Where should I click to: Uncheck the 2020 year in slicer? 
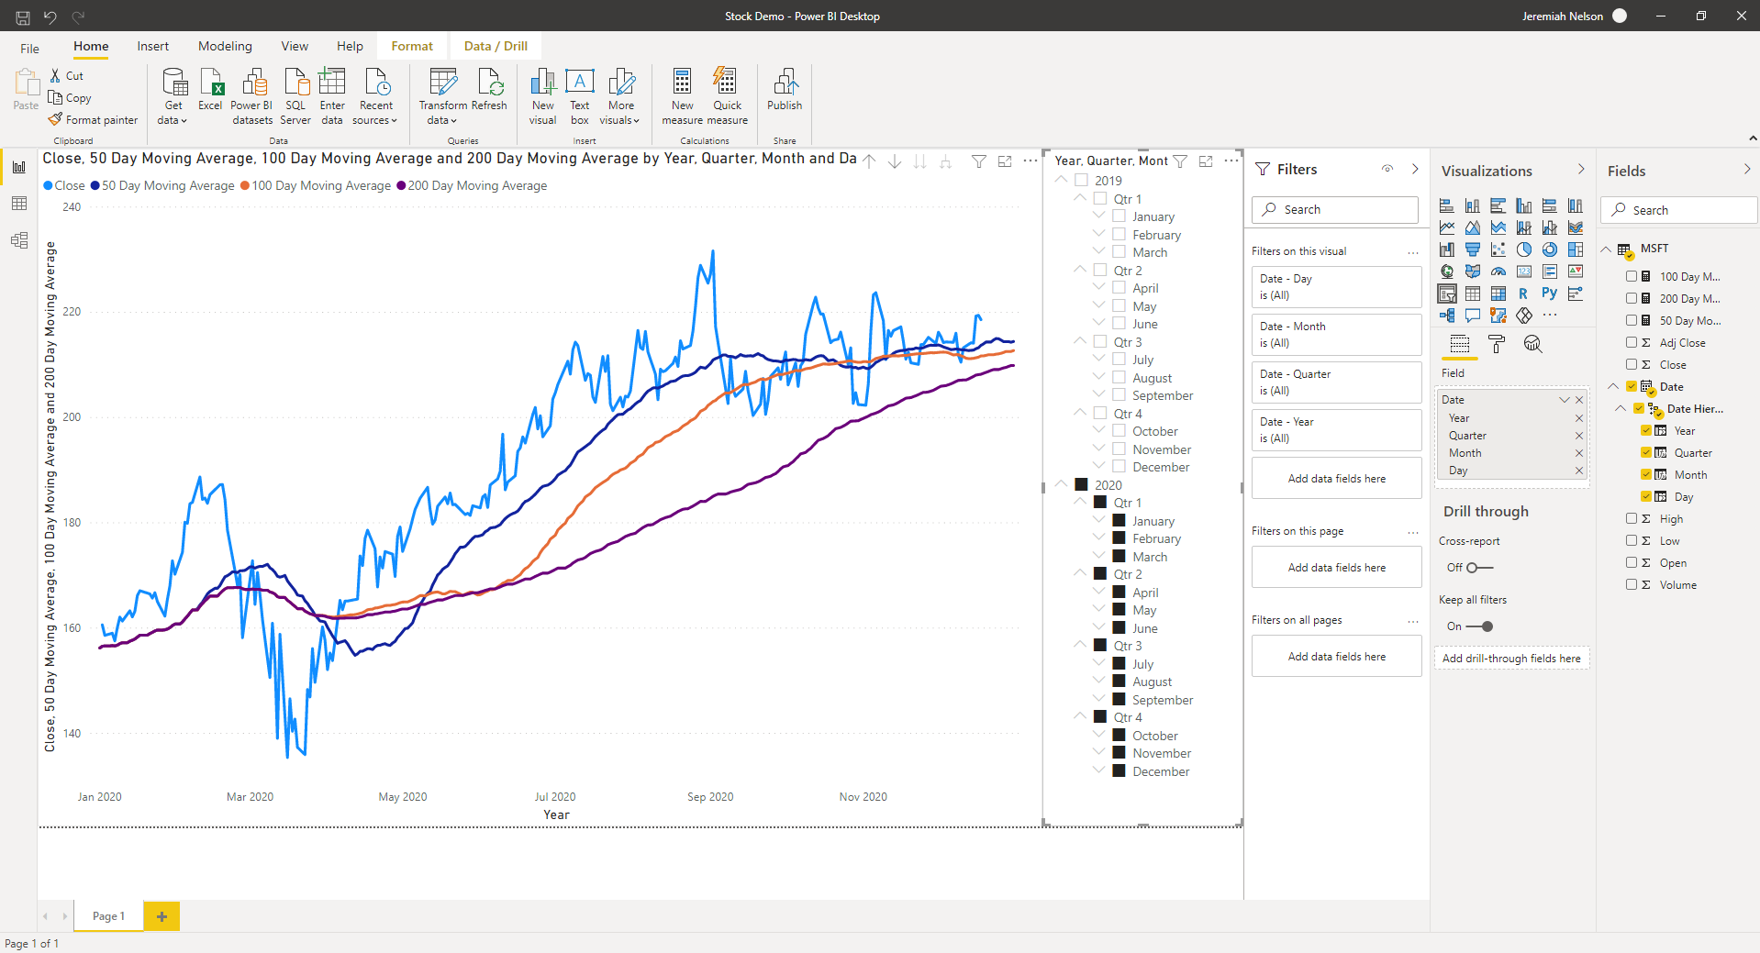(x=1082, y=485)
